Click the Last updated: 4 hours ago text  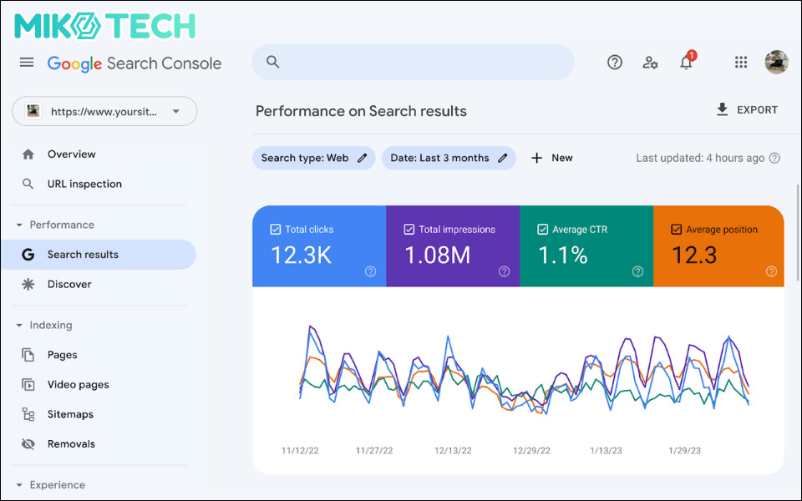(x=700, y=158)
